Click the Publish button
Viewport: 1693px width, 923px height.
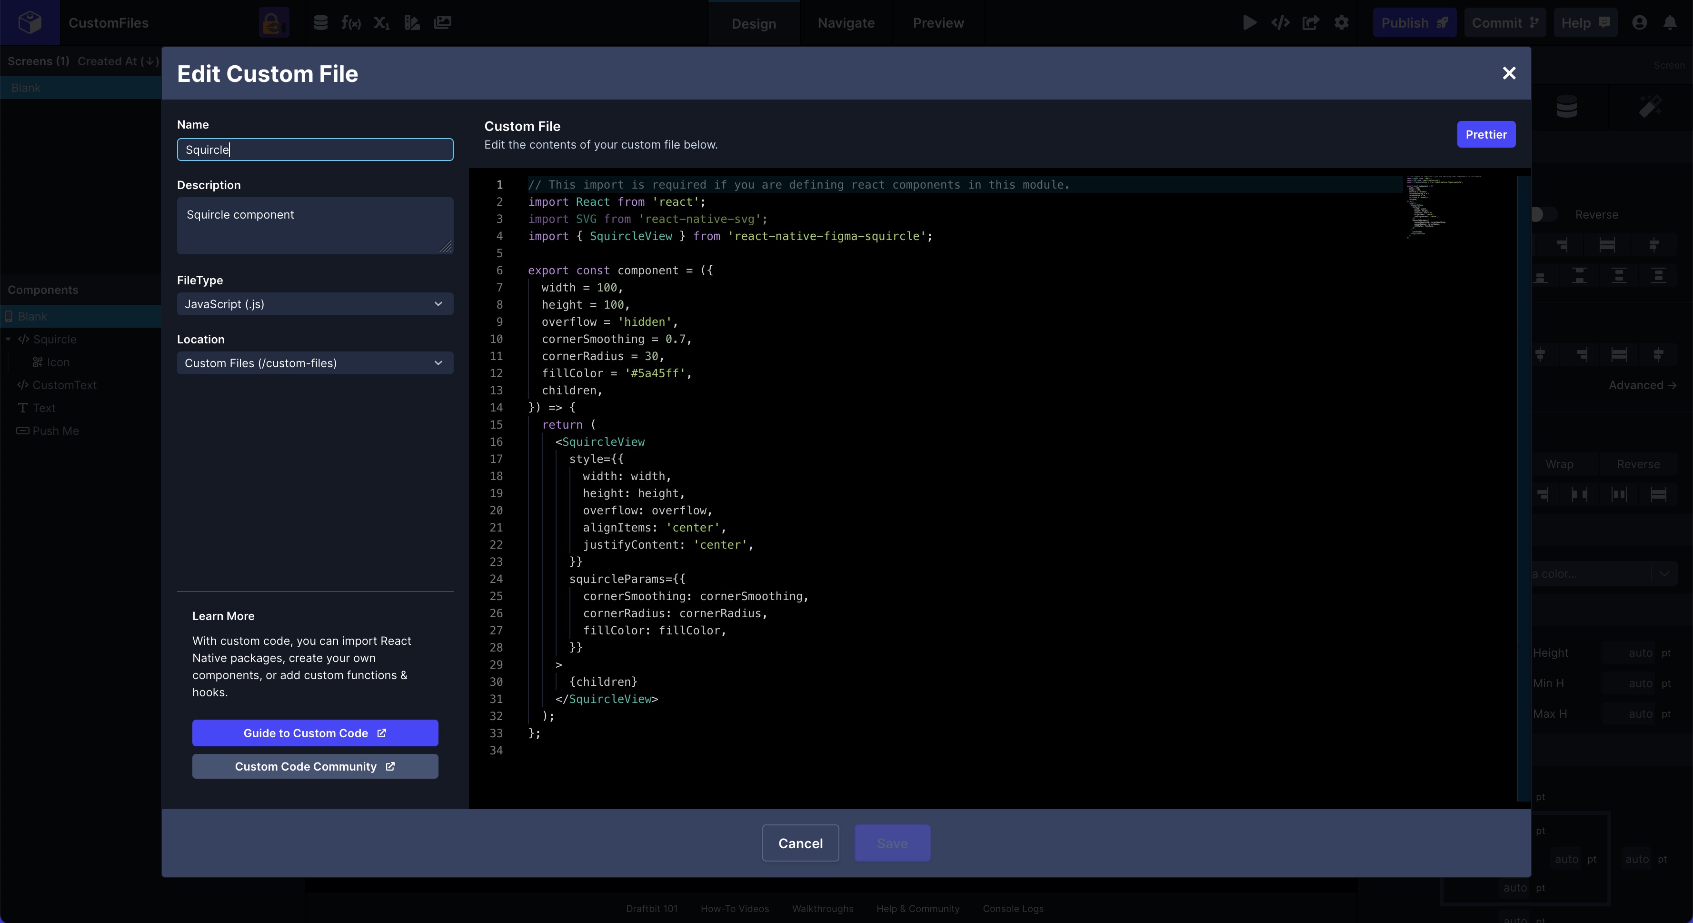coord(1414,23)
